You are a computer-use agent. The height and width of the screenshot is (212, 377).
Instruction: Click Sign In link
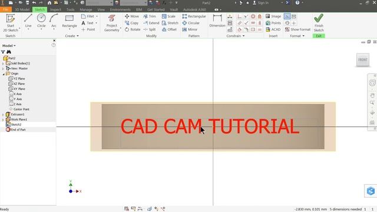click(x=260, y=2)
